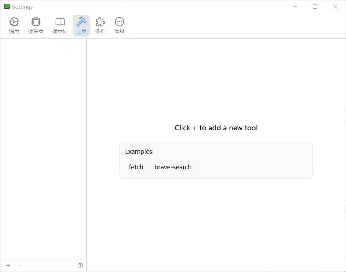
Task: Close the Settings window
Action: (335, 7)
